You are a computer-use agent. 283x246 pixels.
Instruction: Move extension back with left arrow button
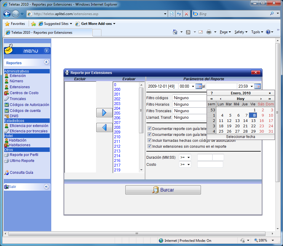[104, 127]
